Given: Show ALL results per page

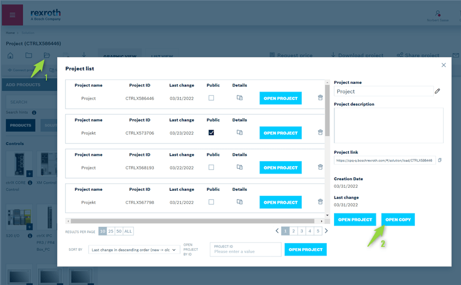Looking at the screenshot, I should [128, 231].
